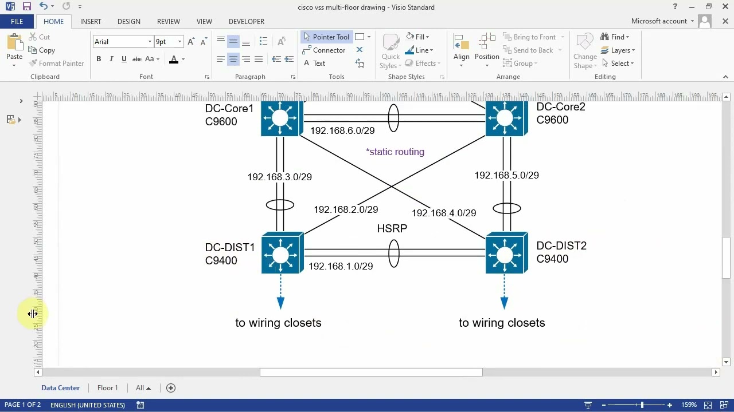Open Quick Styles gallery
This screenshot has height=412, width=734.
click(x=391, y=51)
